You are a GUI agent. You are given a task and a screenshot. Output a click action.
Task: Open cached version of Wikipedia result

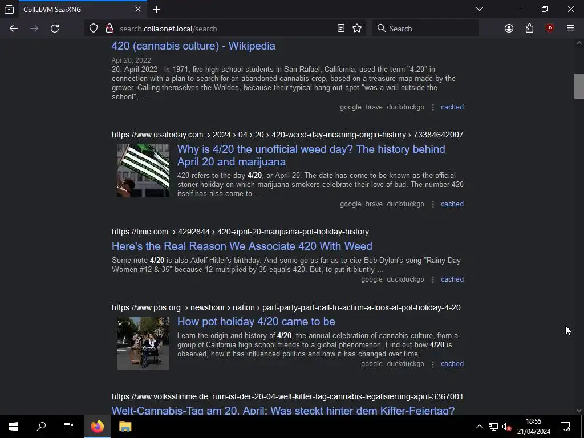452,107
